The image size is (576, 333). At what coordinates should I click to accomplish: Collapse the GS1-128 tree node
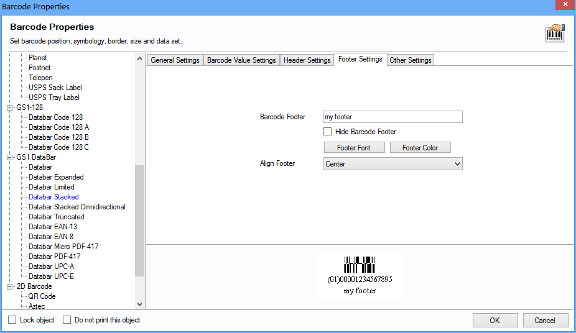click(10, 107)
